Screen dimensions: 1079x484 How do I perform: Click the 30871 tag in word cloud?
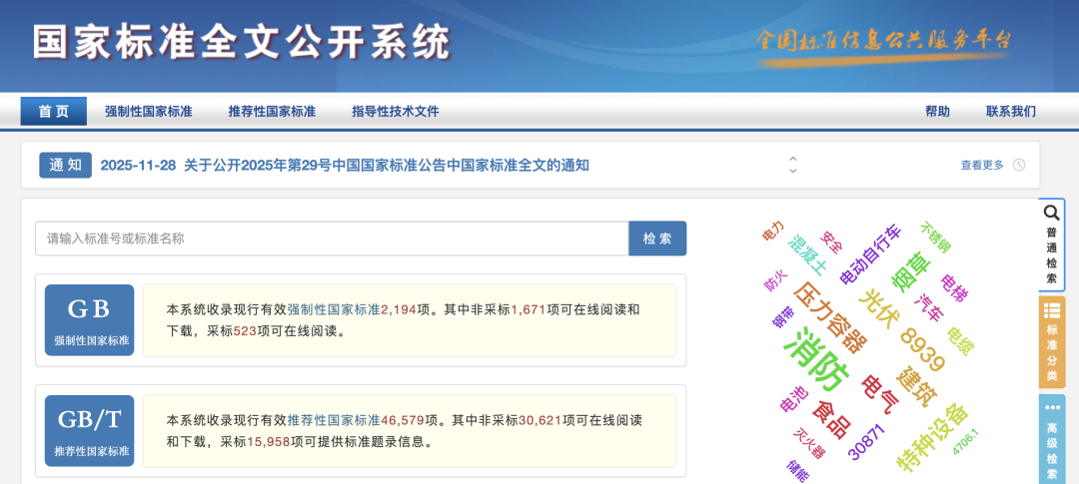[866, 443]
